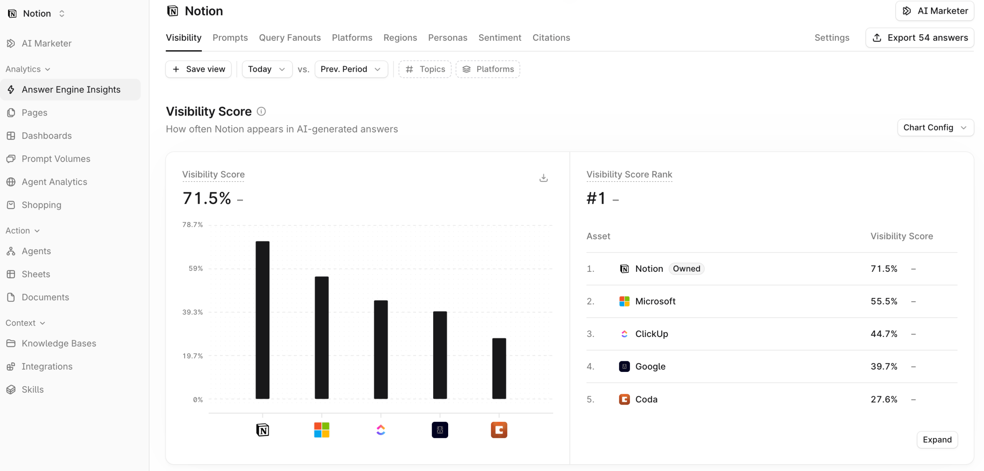Viewport: 984px width, 471px height.
Task: Open Skills in the sidebar
Action: 70,389
